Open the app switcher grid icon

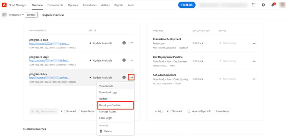[254, 5]
